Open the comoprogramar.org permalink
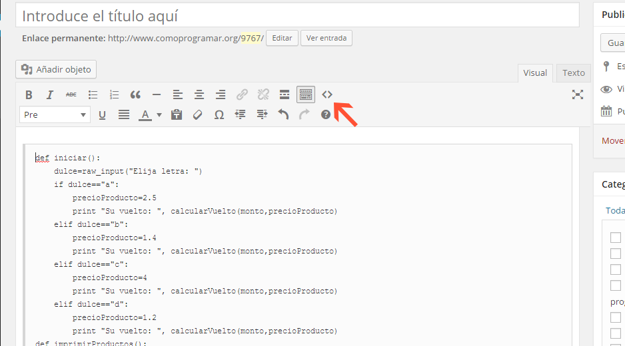This screenshot has height=346, width=625. tap(186, 38)
